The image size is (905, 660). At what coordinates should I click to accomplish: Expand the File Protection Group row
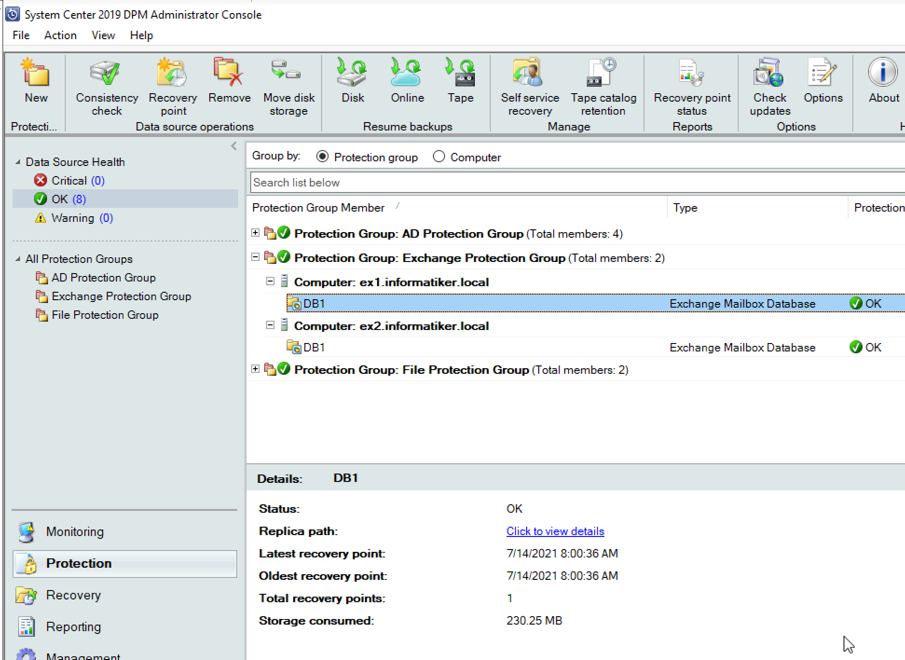coord(255,369)
